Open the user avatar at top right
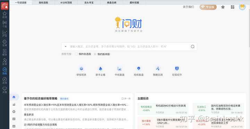 pos(242,7)
